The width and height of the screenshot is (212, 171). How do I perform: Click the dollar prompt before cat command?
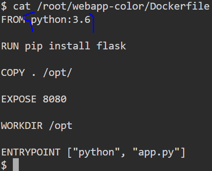4,6
